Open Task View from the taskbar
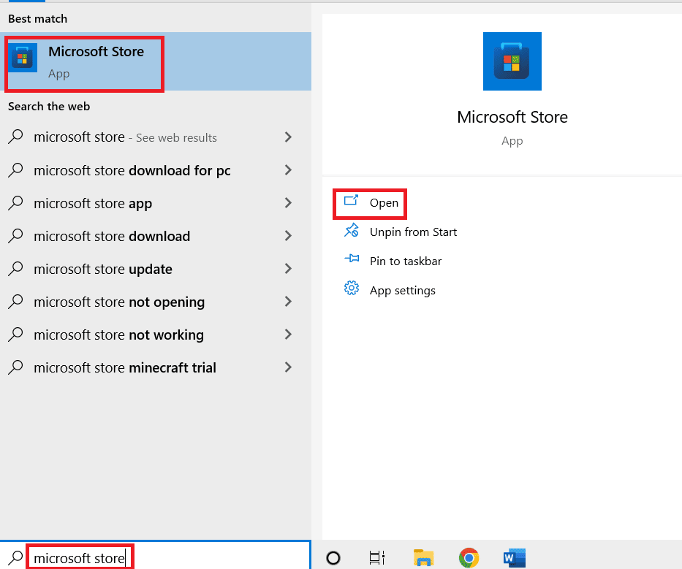Screen dimensions: 682x569 pos(377,558)
